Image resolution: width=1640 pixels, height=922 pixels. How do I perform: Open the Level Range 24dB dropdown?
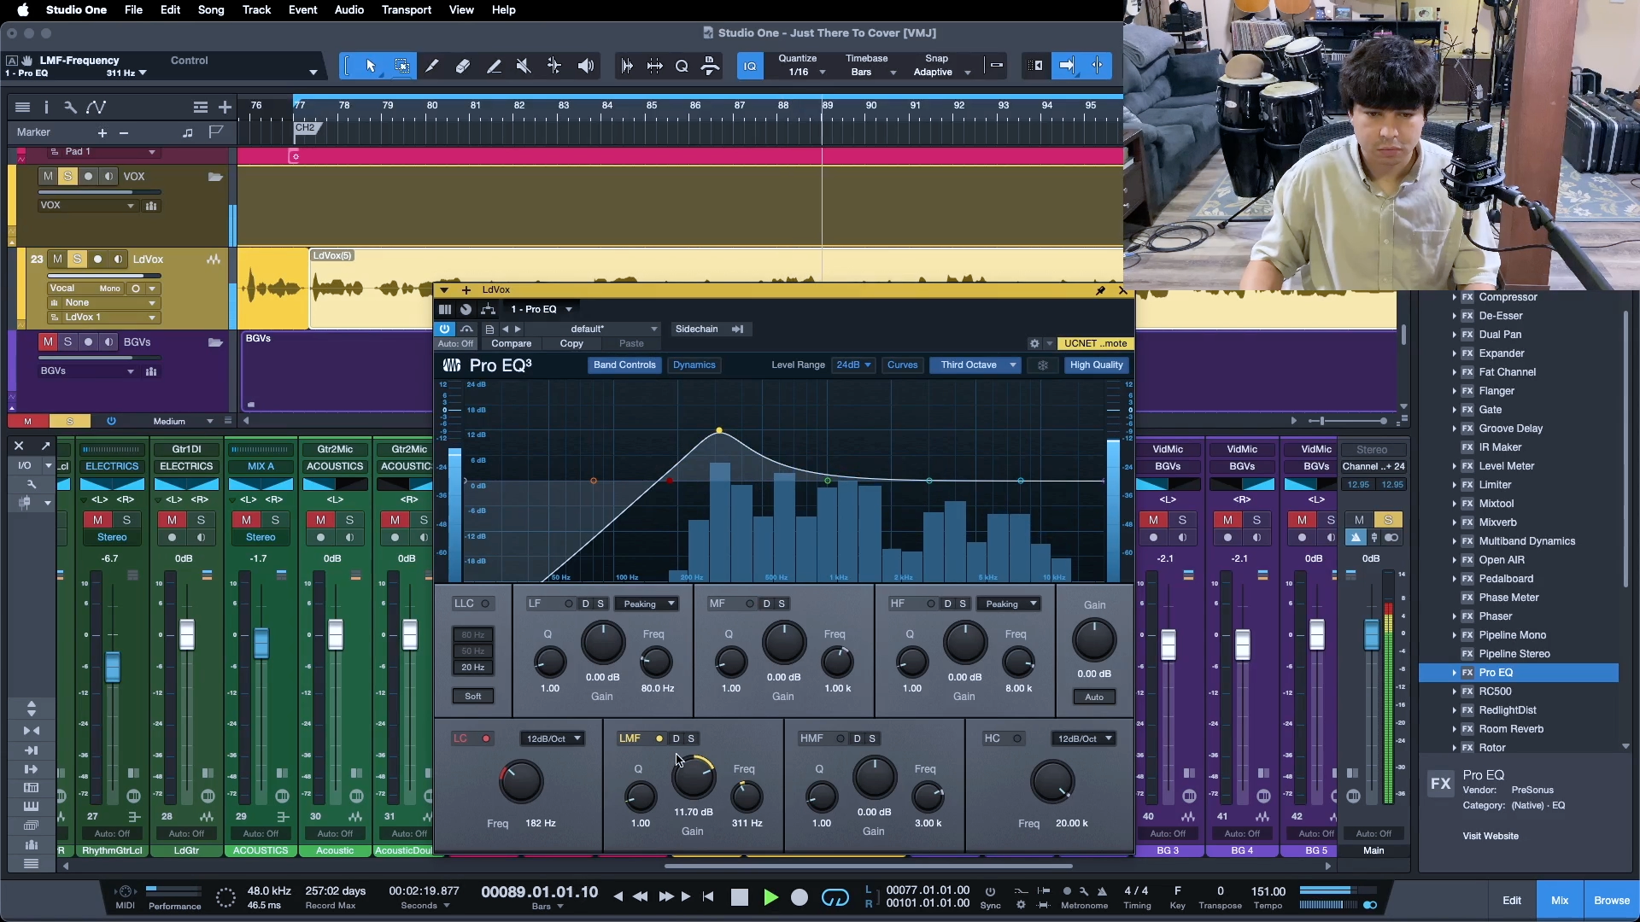[x=853, y=365]
